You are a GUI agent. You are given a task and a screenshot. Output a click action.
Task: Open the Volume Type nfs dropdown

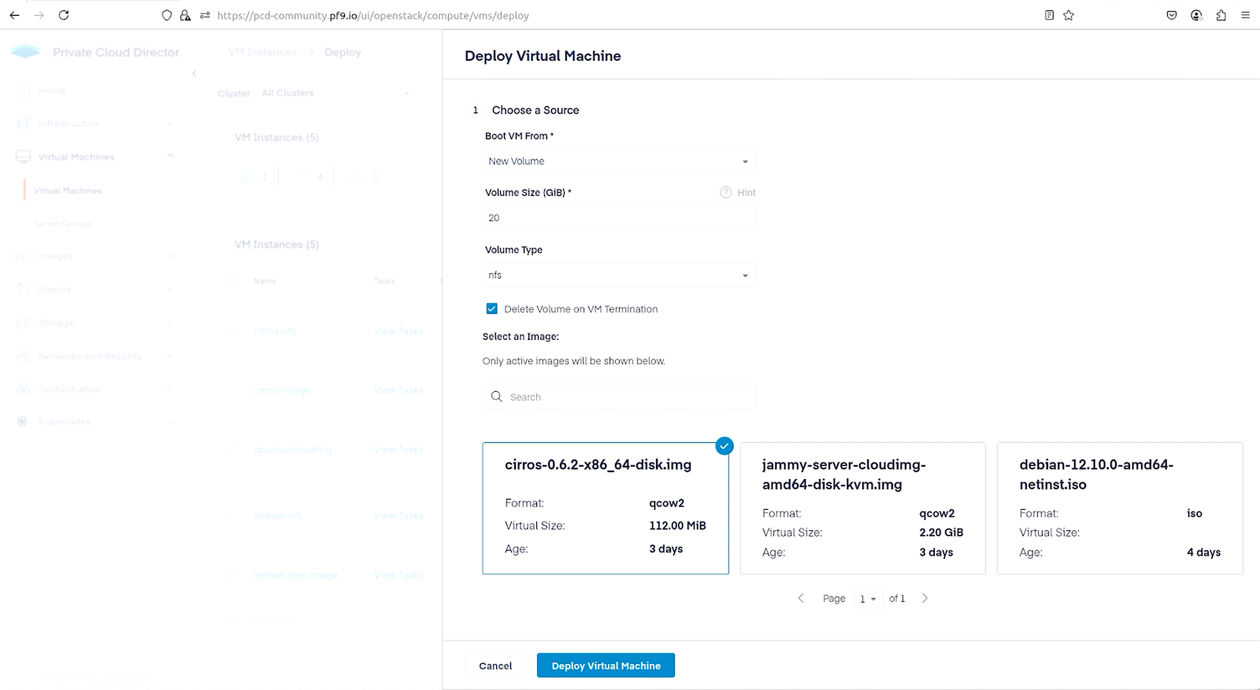pyautogui.click(x=618, y=275)
